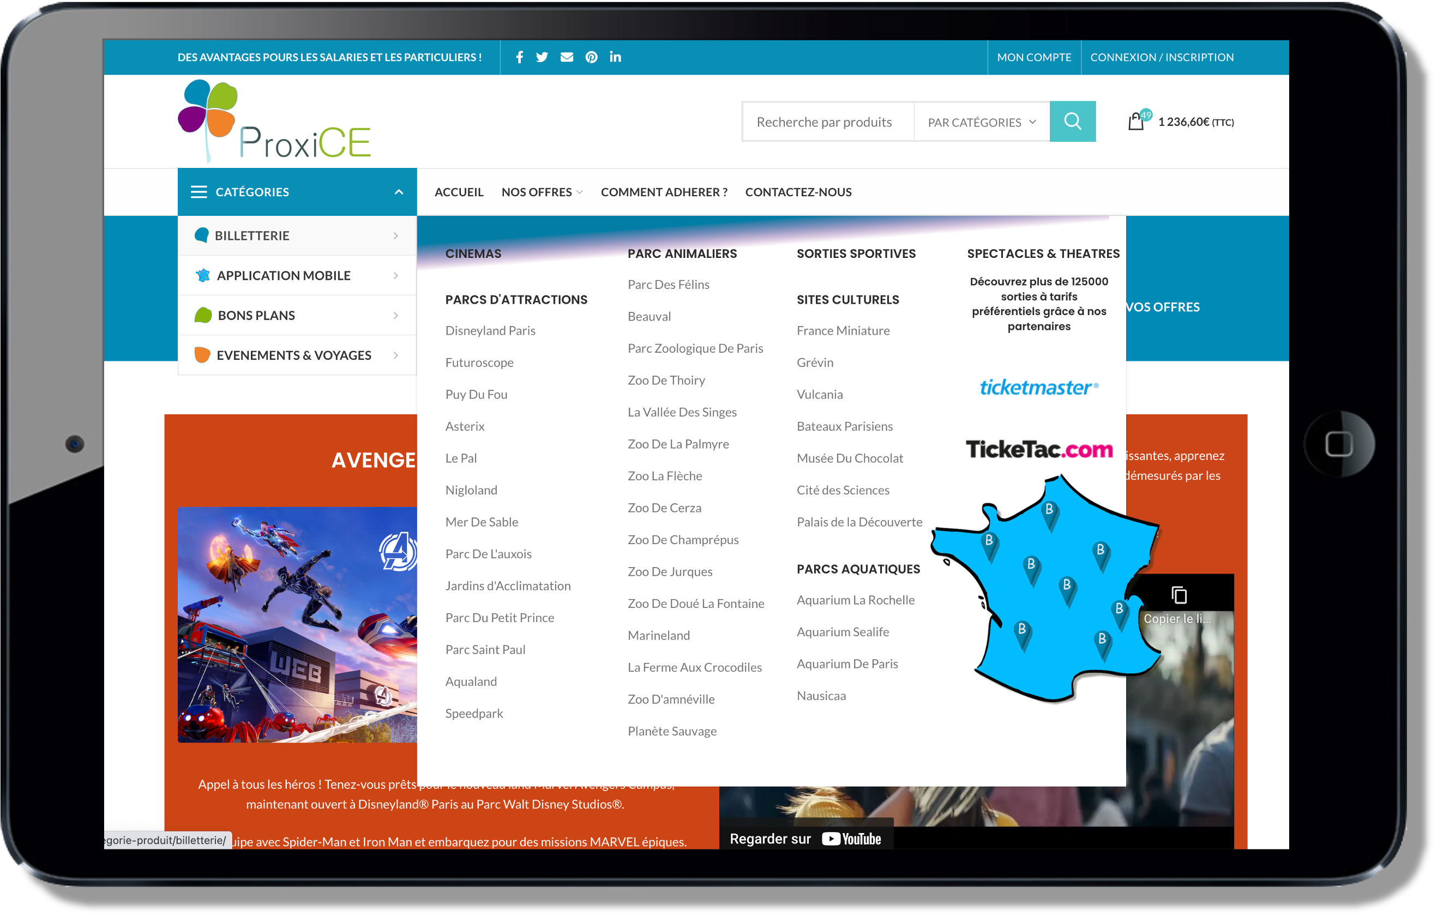1437x917 pixels.
Task: Click the Facebook icon in top bar
Action: coord(519,57)
